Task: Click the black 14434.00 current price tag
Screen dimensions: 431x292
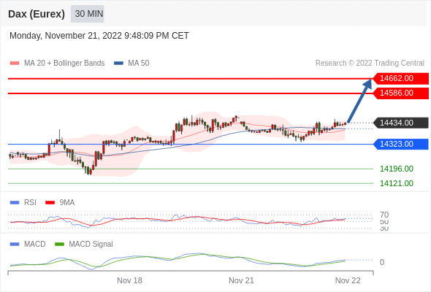Action: click(401, 123)
